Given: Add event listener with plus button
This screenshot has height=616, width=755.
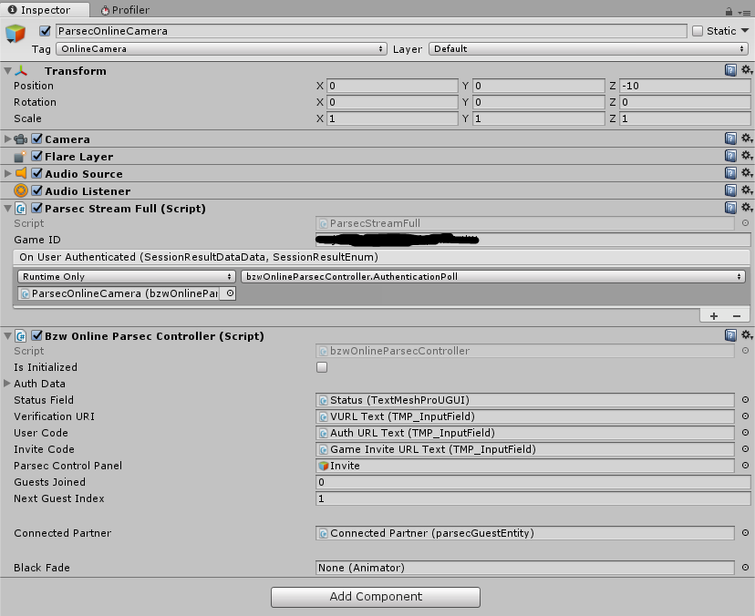Looking at the screenshot, I should pyautogui.click(x=714, y=315).
